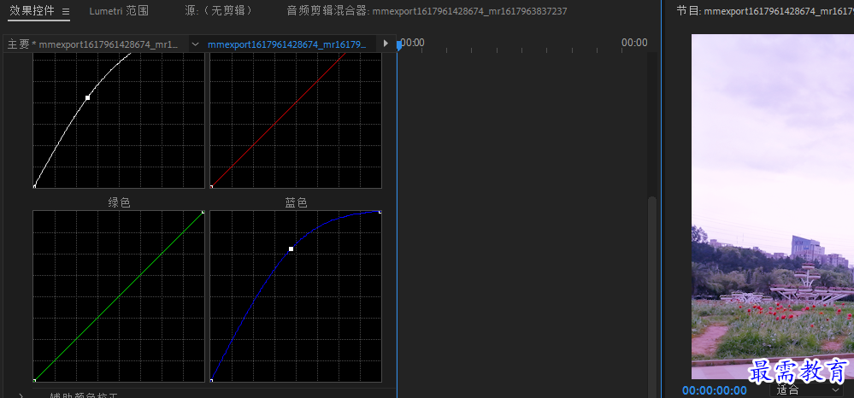
Task: Click the end timecode 00:00 on ruler
Action: [634, 43]
